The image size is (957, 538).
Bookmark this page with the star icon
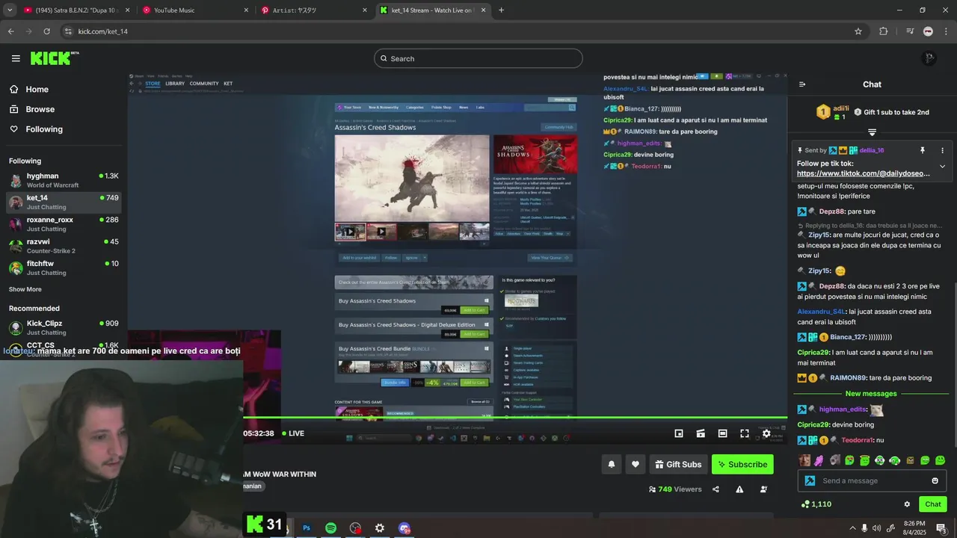(x=858, y=31)
